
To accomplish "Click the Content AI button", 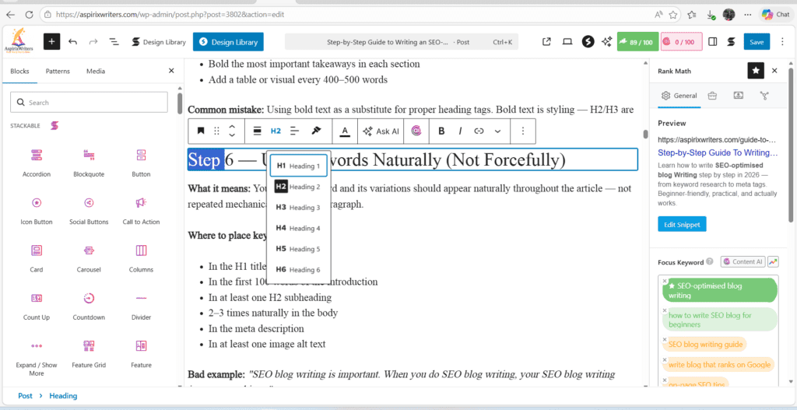I will [x=743, y=261].
